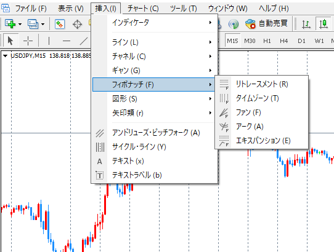Select Fibonacci Retracement (リトレースメント) tool
The width and height of the screenshot is (334, 252).
[261, 84]
